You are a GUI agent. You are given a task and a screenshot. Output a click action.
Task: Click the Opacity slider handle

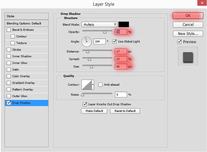pos(105,32)
